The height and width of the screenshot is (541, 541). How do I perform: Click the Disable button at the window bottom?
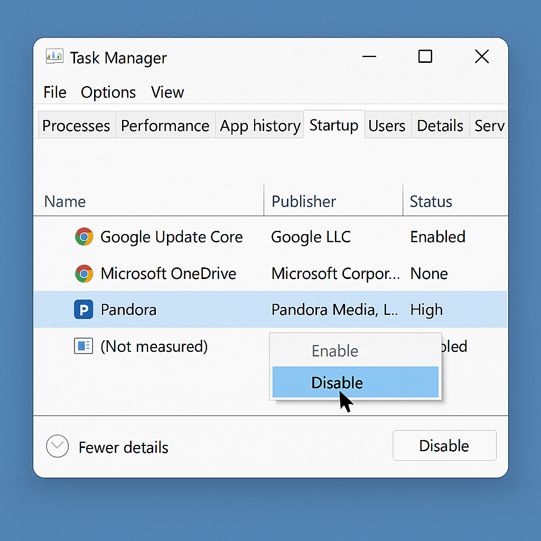click(x=444, y=445)
